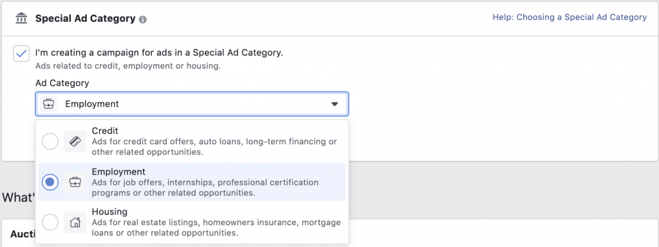Screen dimensions: 659x247
Task: Select the Credit radio button
Action: pos(50,142)
